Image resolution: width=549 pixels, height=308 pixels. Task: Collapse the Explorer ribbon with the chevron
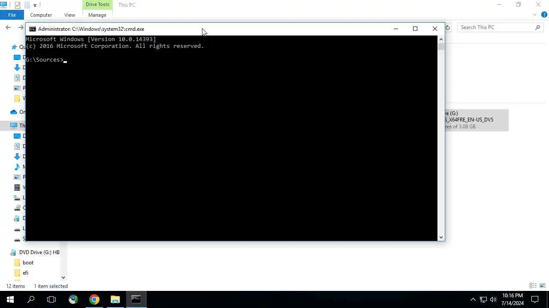pos(534,15)
